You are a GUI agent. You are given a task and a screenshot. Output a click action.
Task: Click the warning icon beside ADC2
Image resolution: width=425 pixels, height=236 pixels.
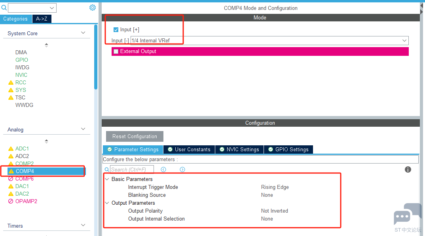coord(11,156)
